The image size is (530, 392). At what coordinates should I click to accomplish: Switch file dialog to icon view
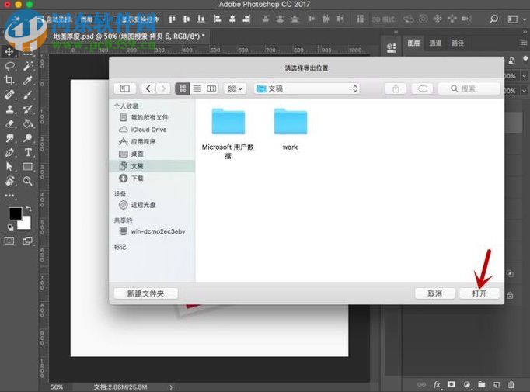[182, 88]
